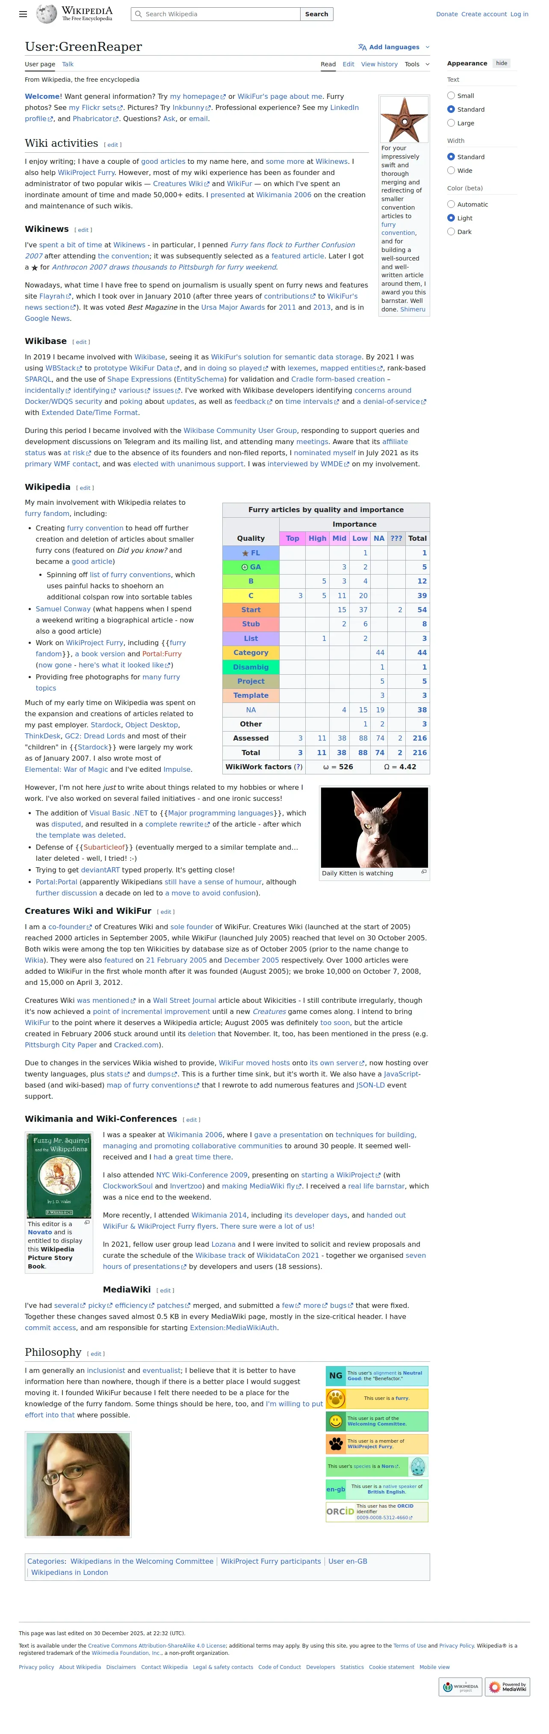Select Wide width option
The image size is (549, 1734).
coord(451,170)
